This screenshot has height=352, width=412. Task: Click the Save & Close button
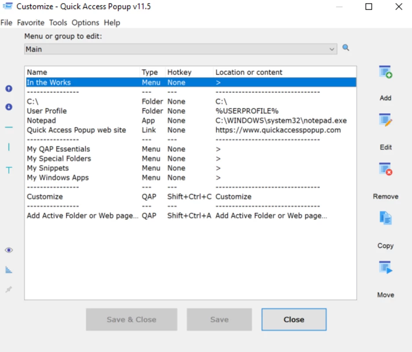tap(131, 319)
